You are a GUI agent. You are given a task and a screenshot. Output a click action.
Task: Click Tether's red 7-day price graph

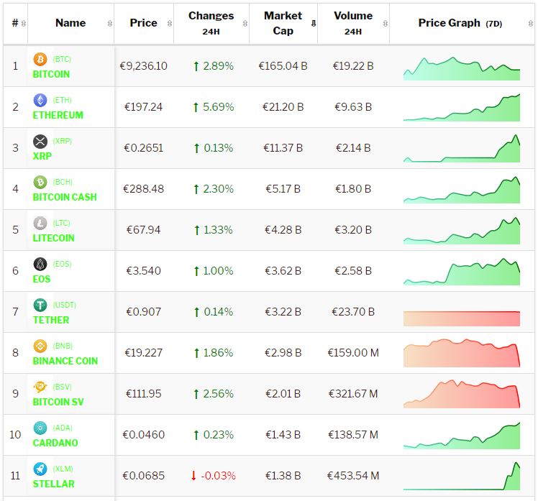point(462,318)
